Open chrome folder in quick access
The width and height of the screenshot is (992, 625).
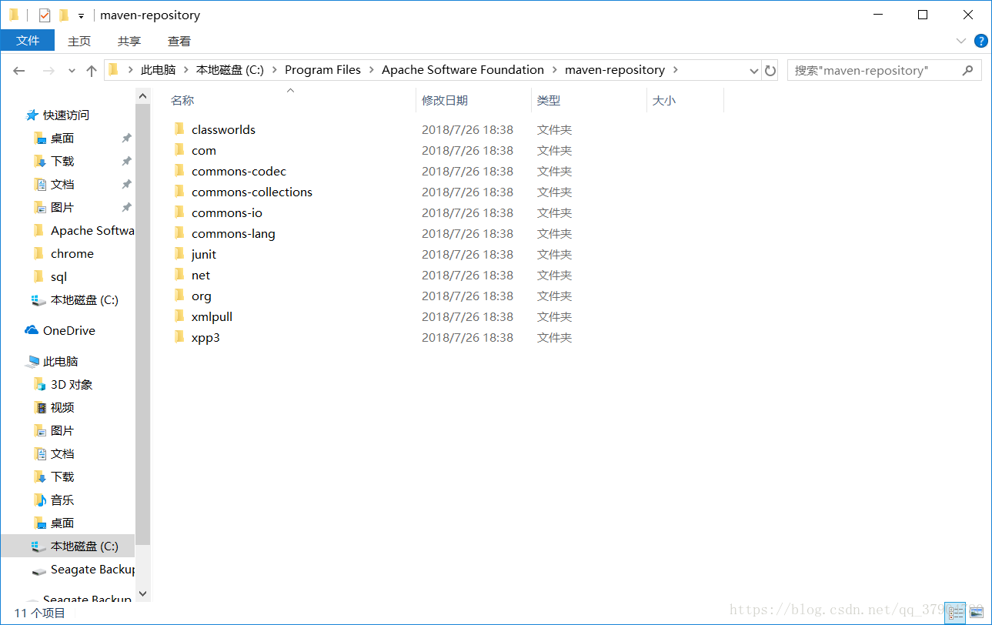click(x=63, y=253)
